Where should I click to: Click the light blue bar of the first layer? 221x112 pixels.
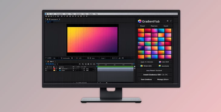(x=115, y=68)
